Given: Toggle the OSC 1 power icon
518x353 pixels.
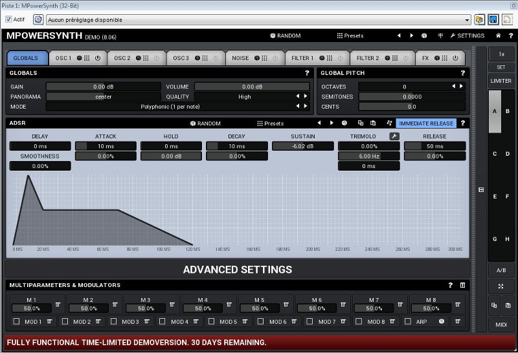Looking at the screenshot, I should (98, 58).
